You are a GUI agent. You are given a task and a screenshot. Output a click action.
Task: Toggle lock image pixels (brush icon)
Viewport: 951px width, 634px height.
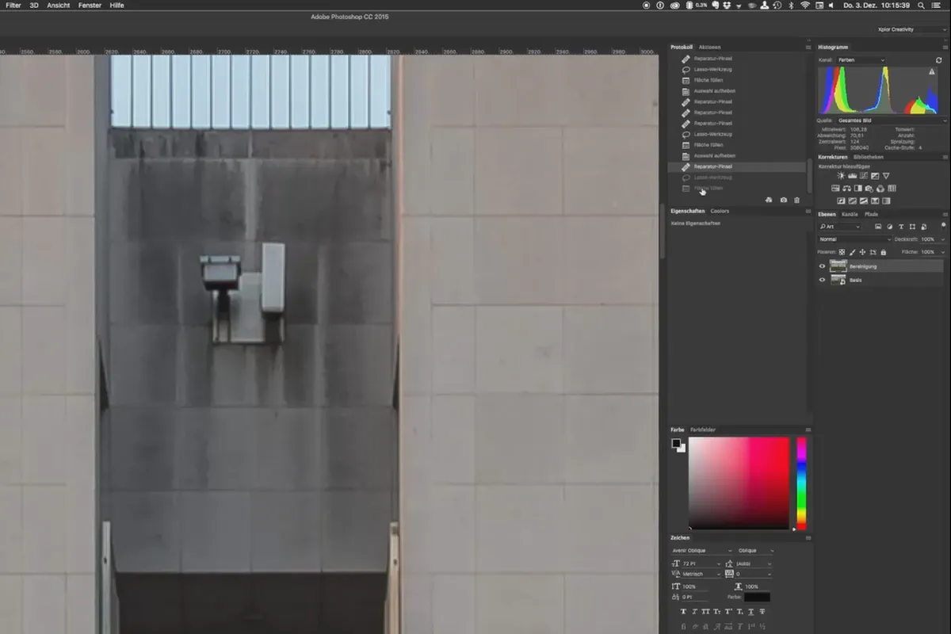pyautogui.click(x=852, y=252)
